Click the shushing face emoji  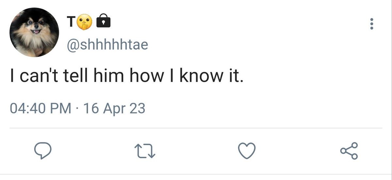pos(85,22)
